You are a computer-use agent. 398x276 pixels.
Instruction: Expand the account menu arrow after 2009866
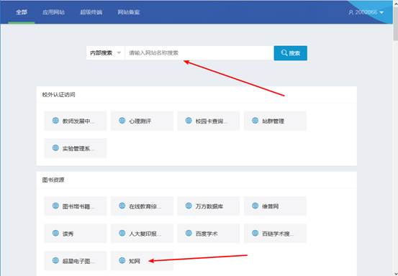click(381, 12)
